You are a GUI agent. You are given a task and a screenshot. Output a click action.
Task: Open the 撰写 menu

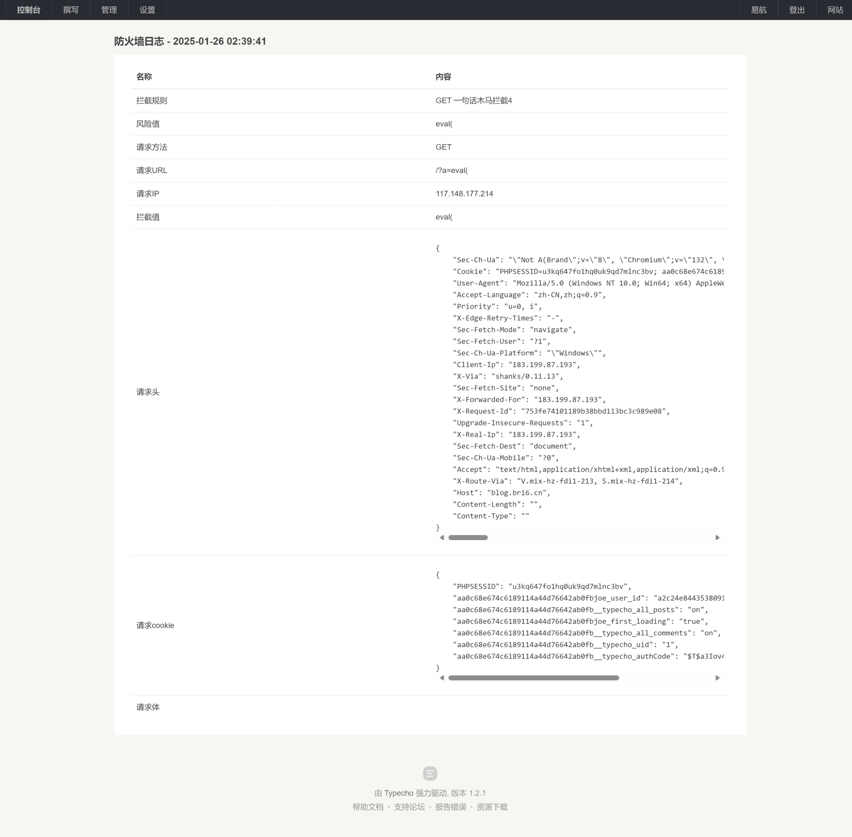[71, 10]
